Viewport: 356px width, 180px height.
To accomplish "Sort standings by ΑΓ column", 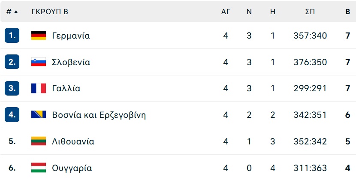I will point(226,12).
